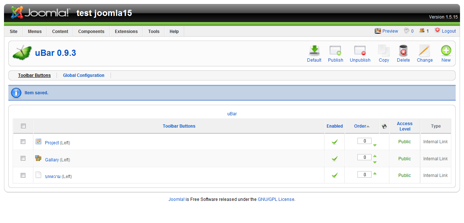Toggle the enabled checkmark for Gallary
This screenshot has height=223, width=464.
(335, 158)
